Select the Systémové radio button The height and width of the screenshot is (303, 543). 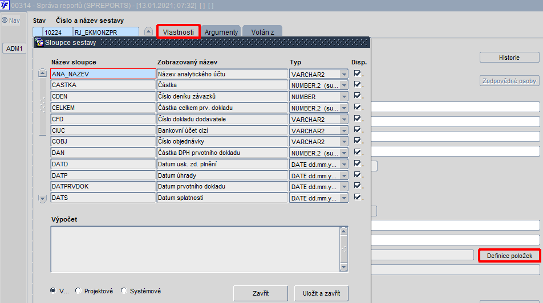pos(124,290)
